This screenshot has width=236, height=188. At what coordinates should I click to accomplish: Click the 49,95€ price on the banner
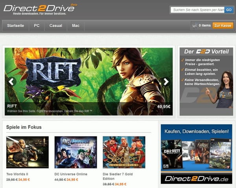164,106
